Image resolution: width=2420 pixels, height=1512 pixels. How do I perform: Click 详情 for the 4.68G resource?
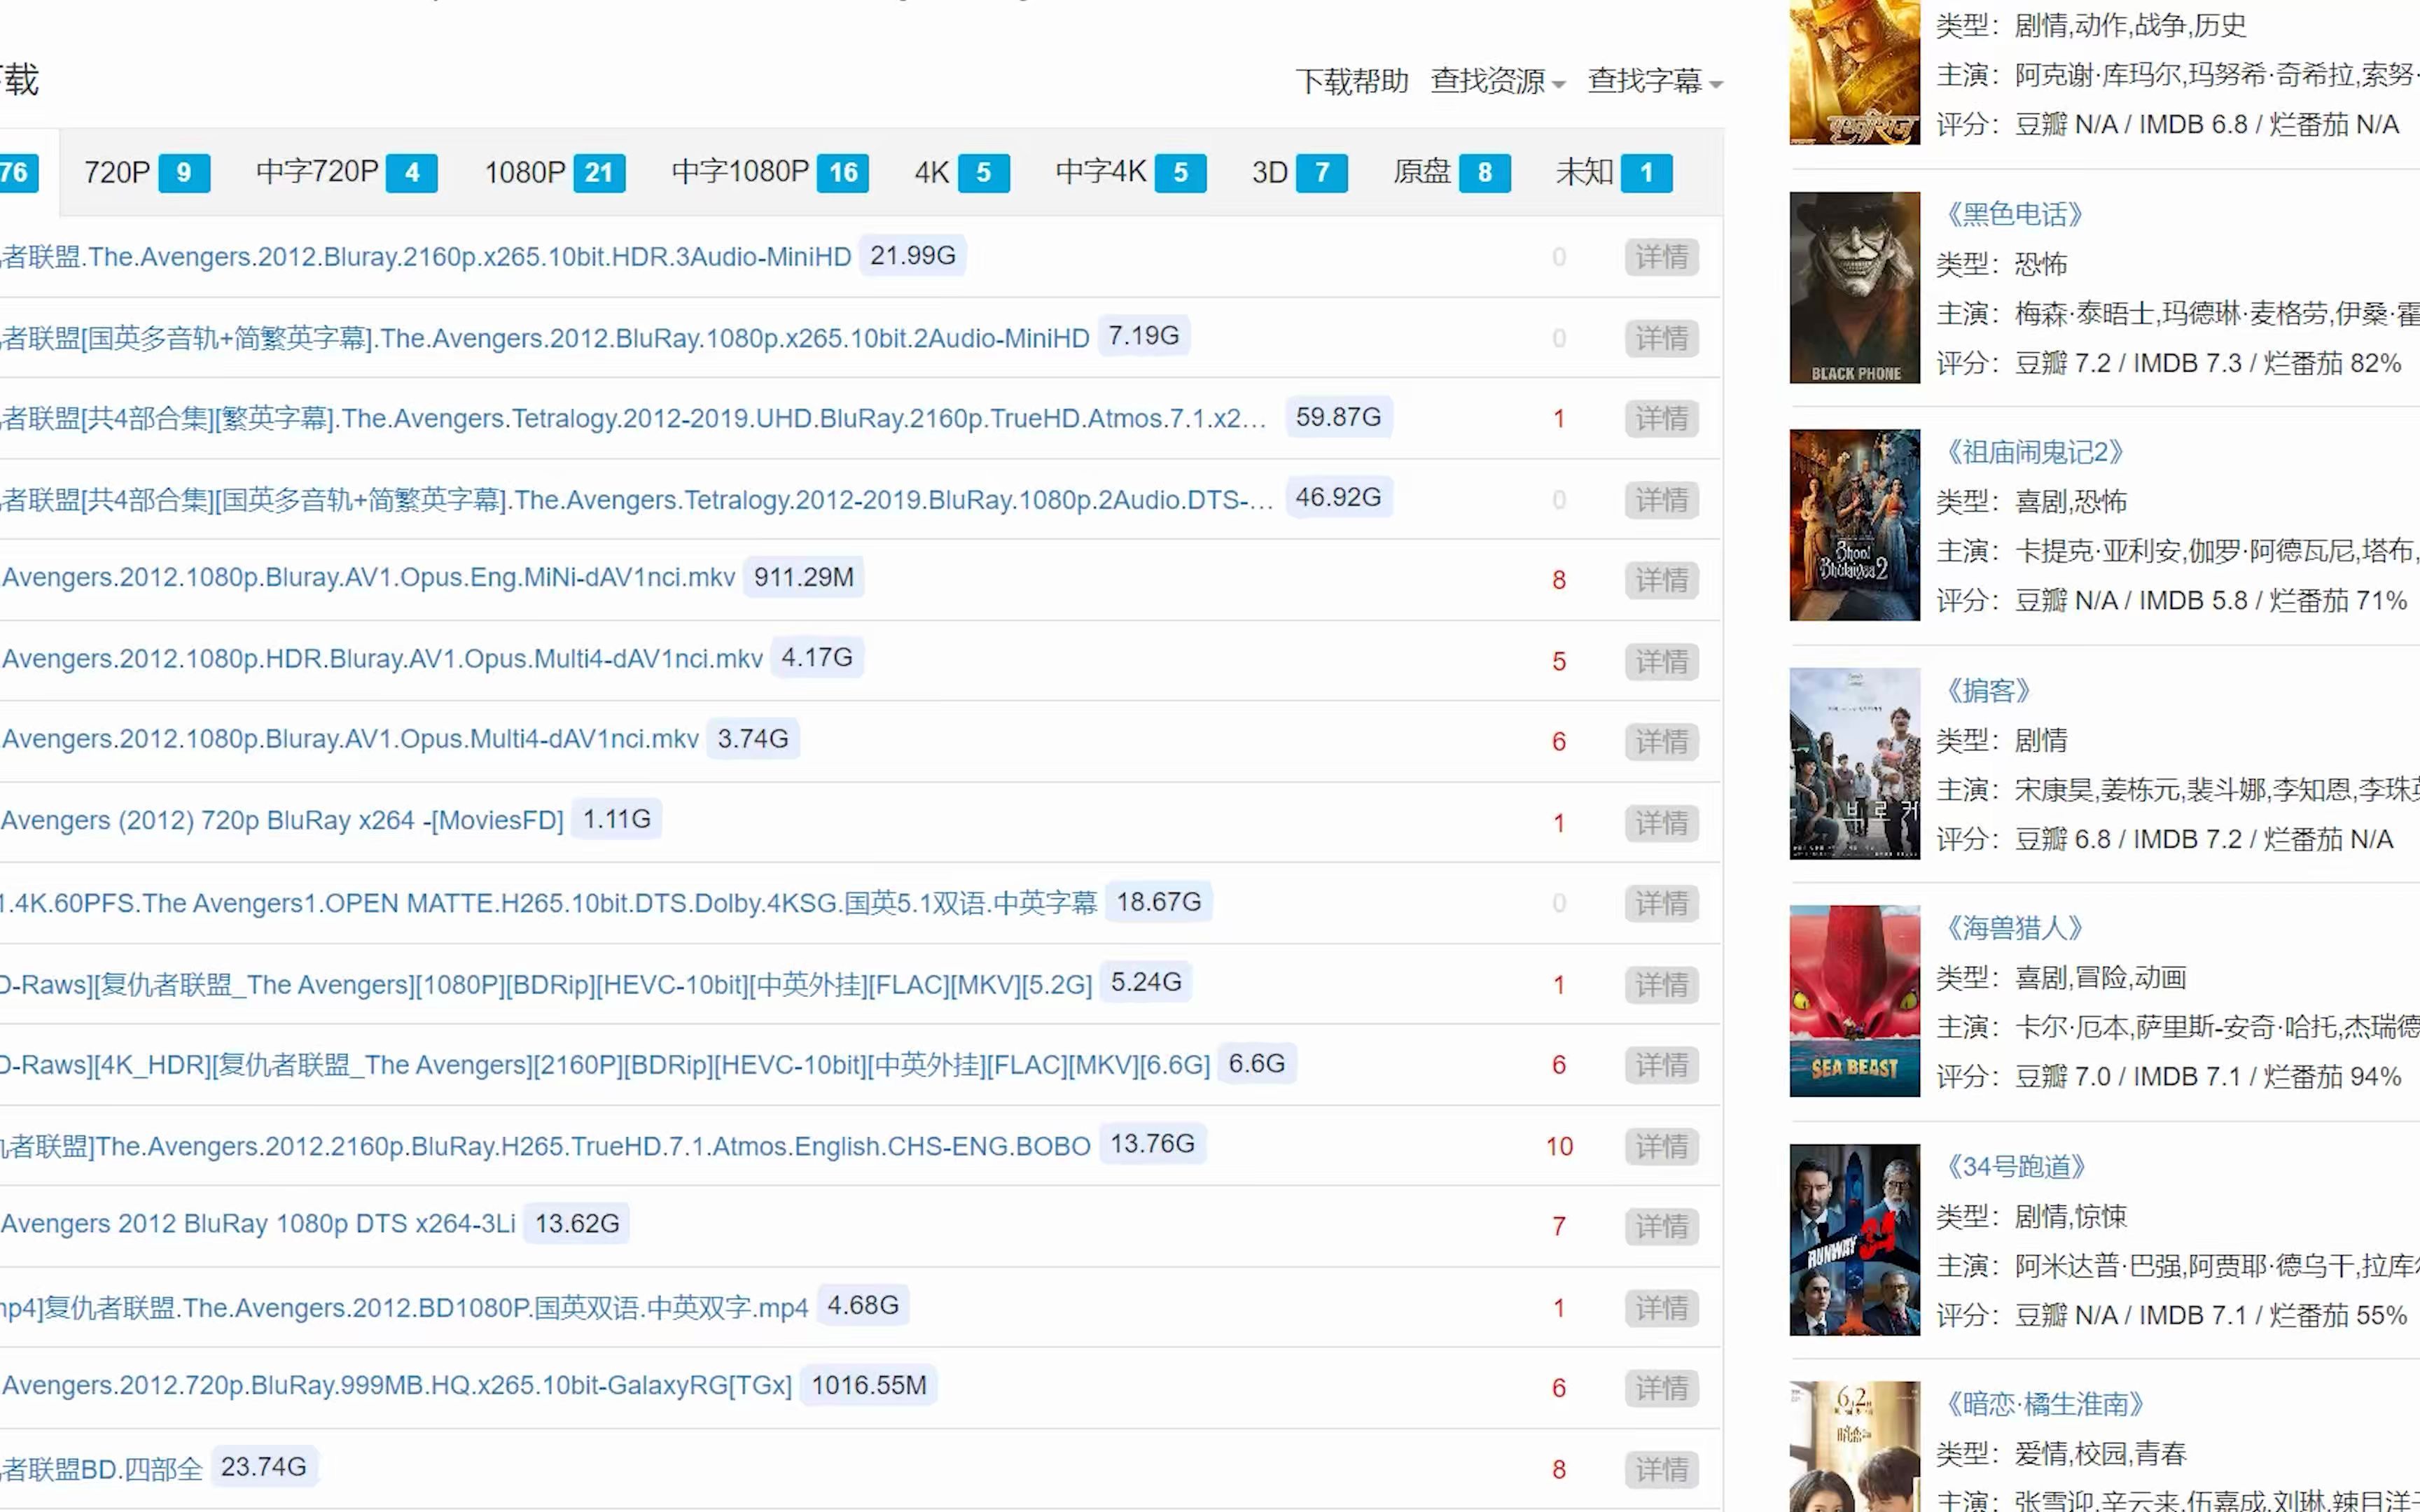[1661, 1308]
